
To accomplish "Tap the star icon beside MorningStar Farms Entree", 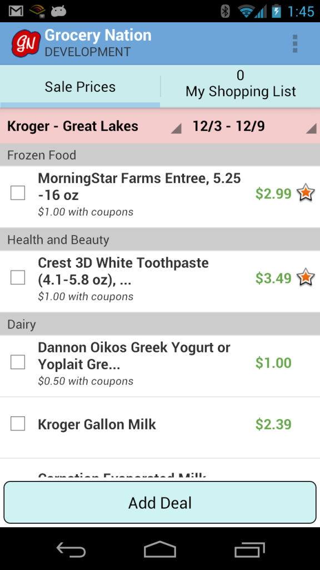I will [306, 193].
